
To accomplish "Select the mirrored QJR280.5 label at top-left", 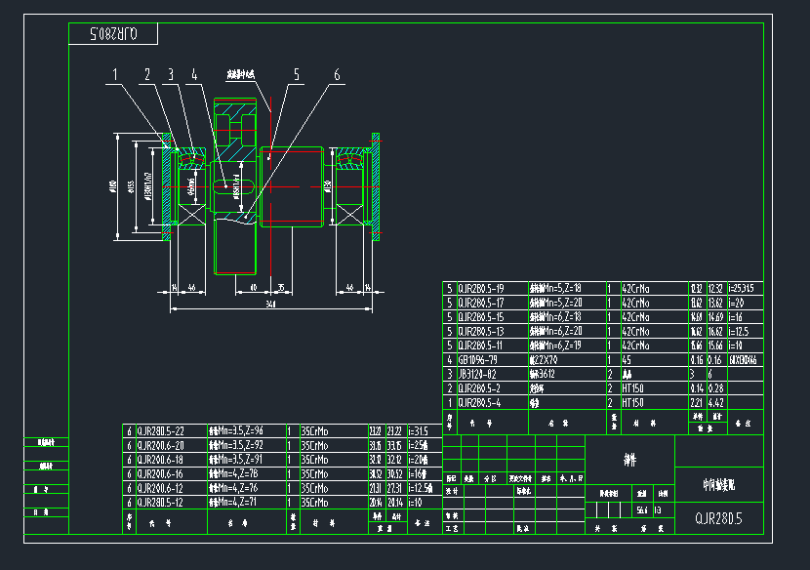I will click(113, 34).
